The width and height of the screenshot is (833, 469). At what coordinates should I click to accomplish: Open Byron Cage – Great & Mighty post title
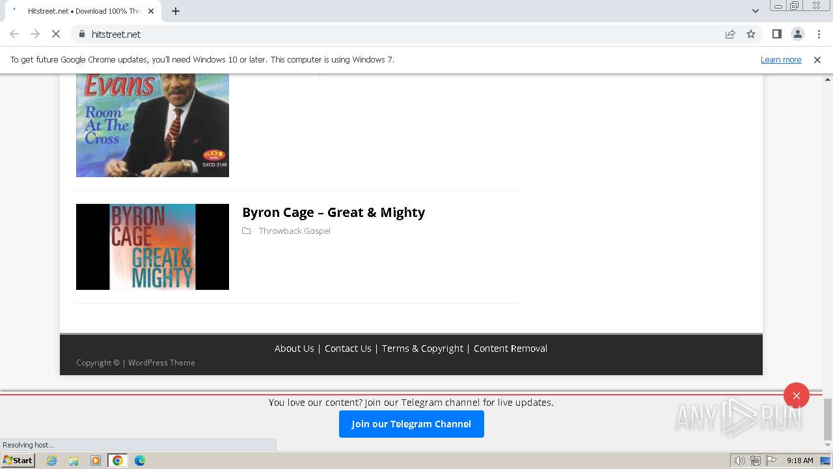(333, 212)
